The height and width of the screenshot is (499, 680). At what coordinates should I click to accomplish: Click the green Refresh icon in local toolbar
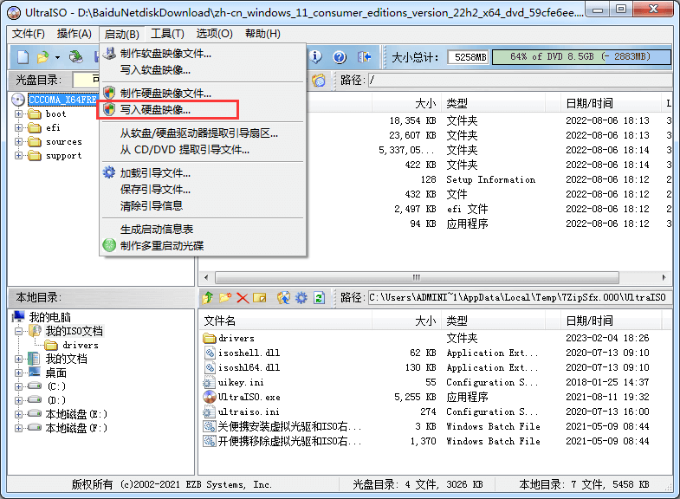click(x=319, y=298)
